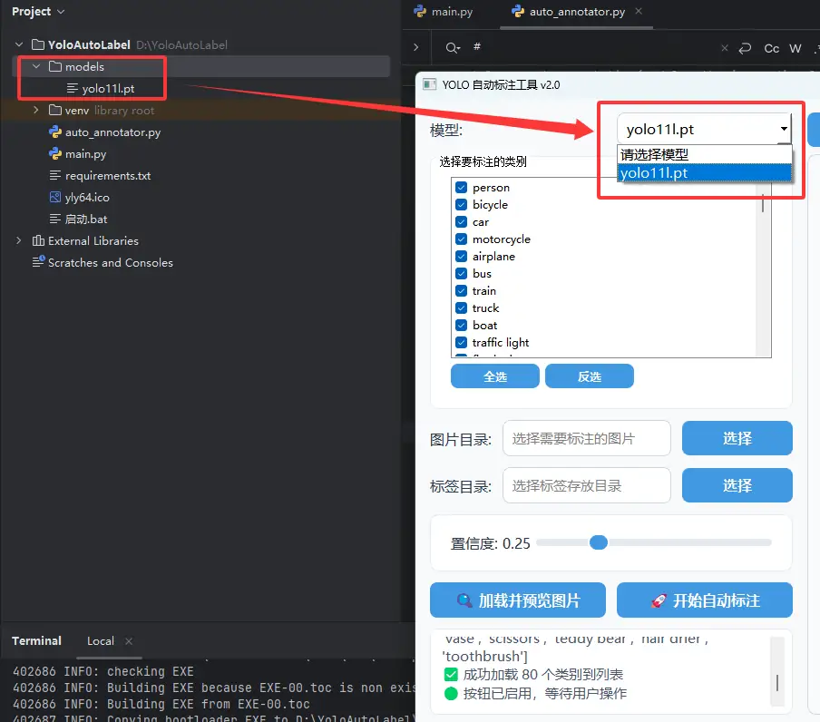
Task: Open yly64.ico image file in project tree
Action: 87,198
